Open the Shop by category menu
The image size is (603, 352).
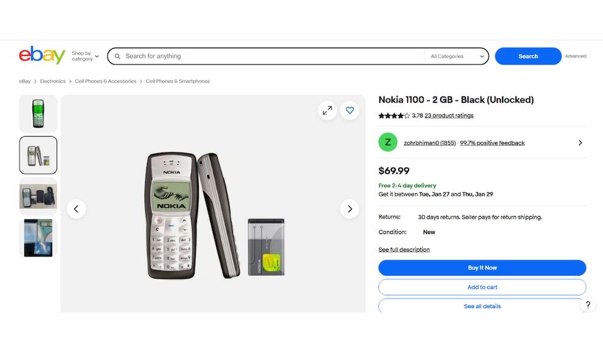[84, 56]
